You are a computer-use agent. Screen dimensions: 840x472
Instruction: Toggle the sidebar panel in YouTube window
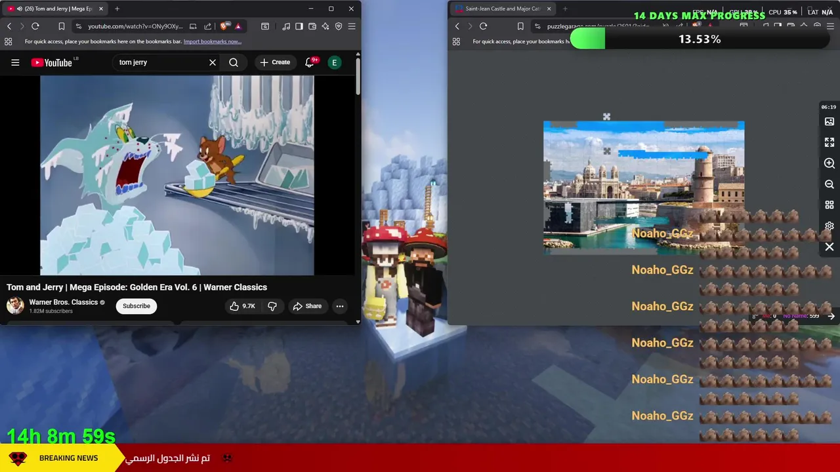pyautogui.click(x=299, y=26)
